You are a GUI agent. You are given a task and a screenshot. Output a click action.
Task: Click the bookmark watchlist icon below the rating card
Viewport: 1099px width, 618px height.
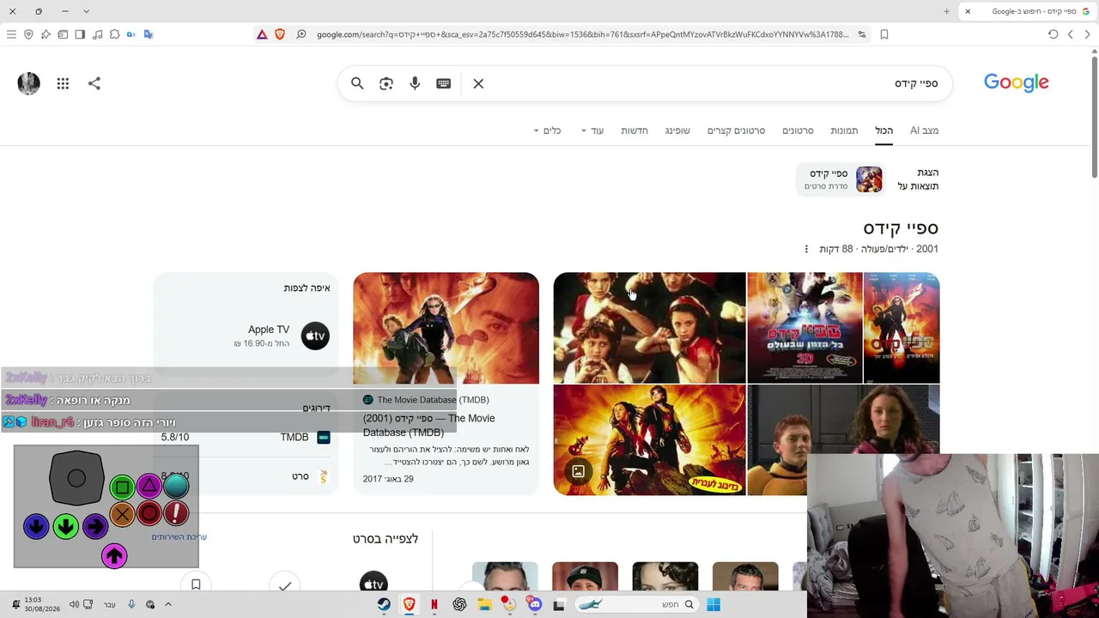pyautogui.click(x=196, y=585)
